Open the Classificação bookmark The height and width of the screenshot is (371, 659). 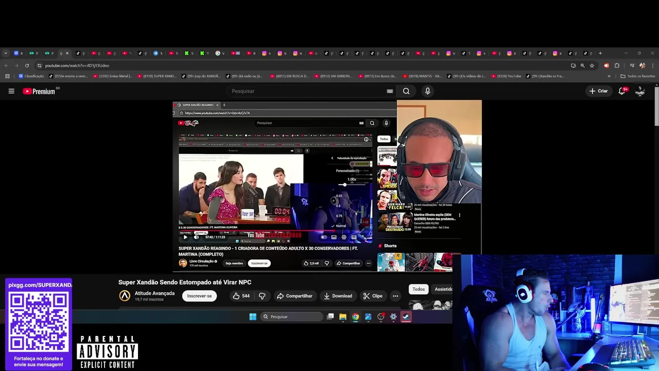pos(31,76)
